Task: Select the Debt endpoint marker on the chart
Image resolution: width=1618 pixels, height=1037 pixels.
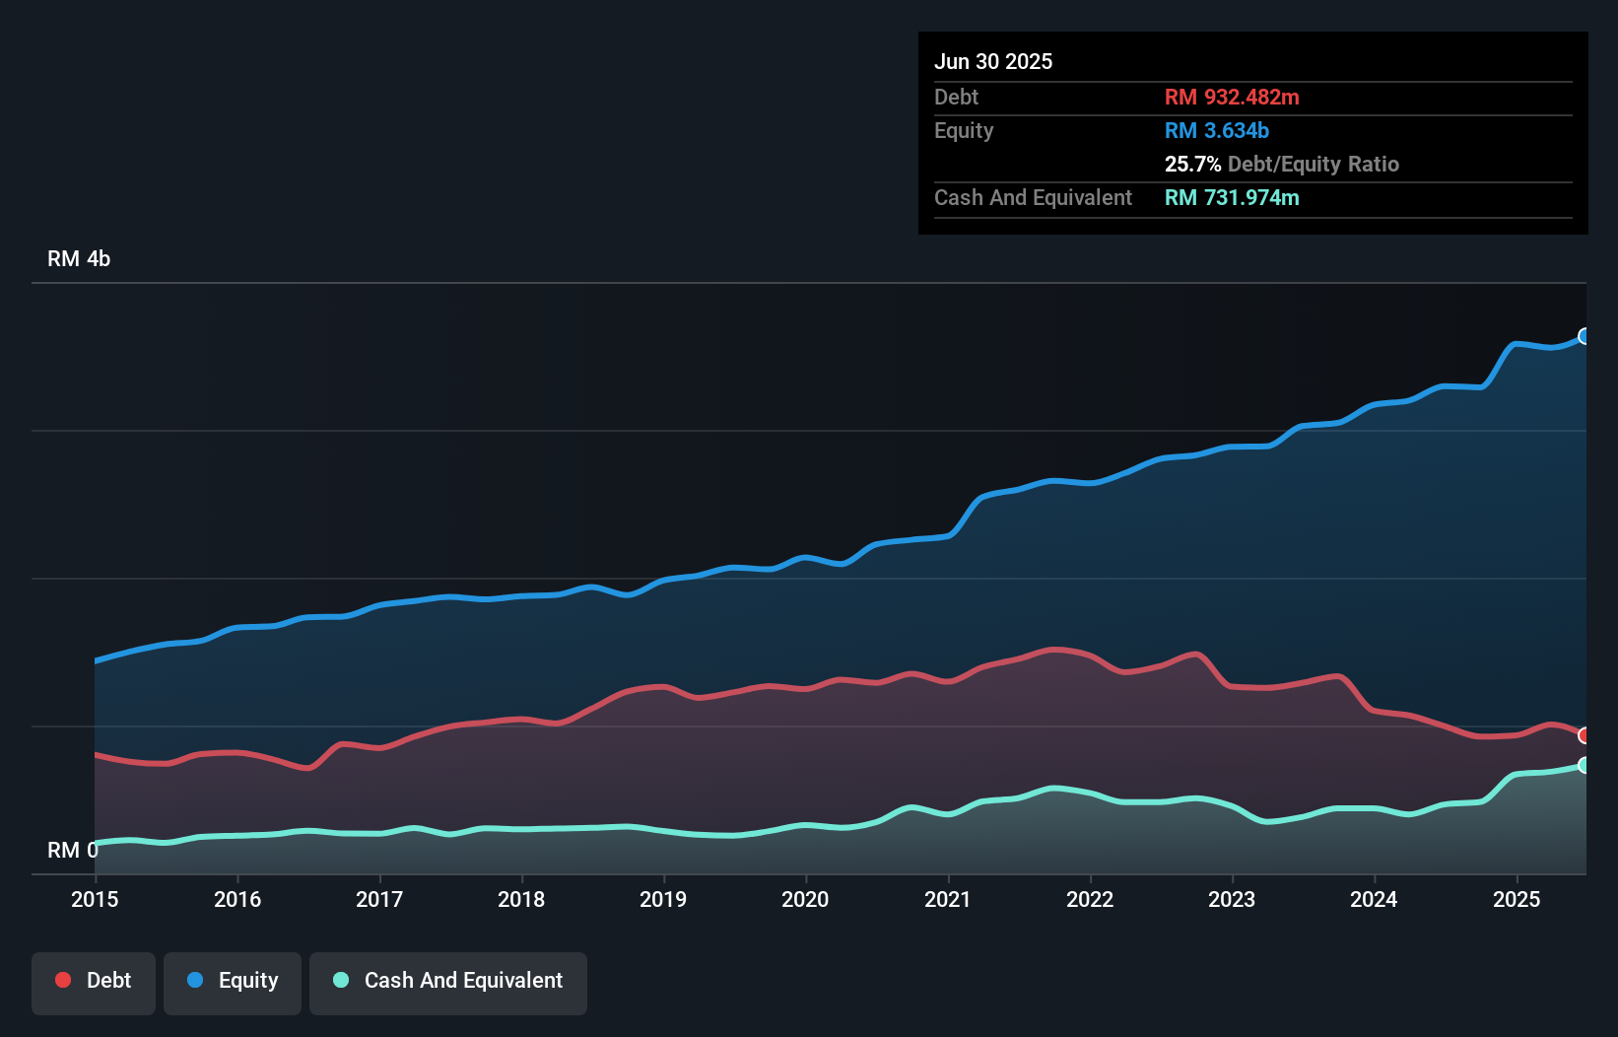Action: point(1584,735)
